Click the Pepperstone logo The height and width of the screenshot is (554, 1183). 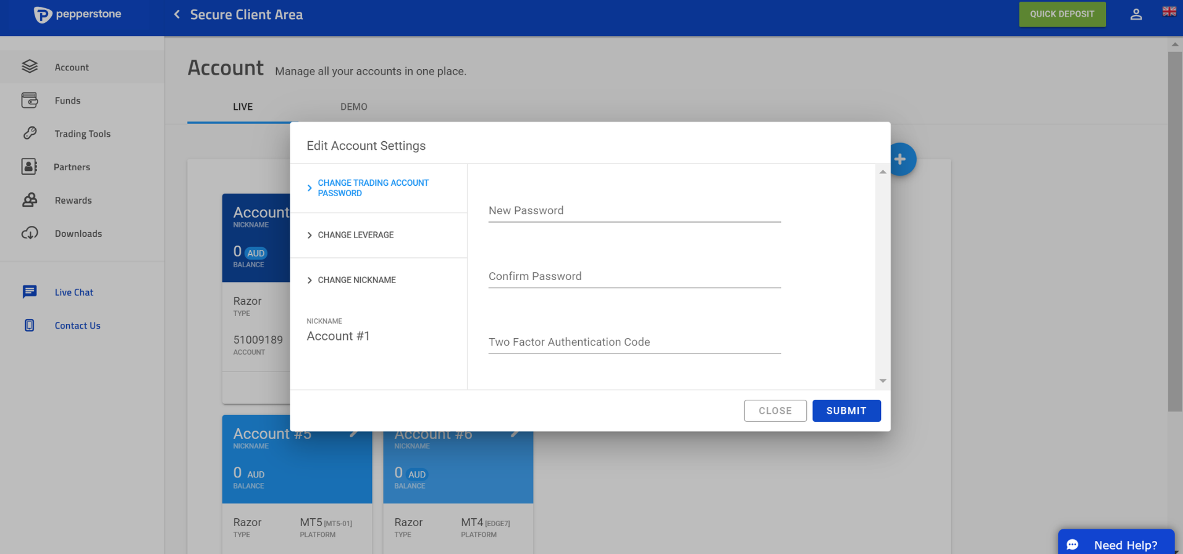77,14
